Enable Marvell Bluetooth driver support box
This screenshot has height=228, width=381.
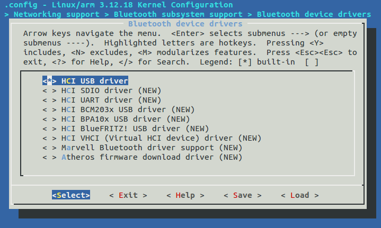pyautogui.click(x=50, y=148)
